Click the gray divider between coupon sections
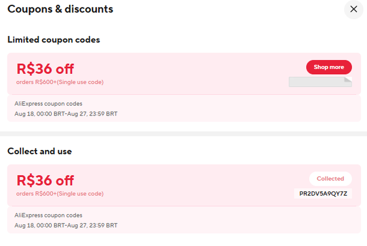This screenshot has width=367, height=246. (x=183, y=134)
